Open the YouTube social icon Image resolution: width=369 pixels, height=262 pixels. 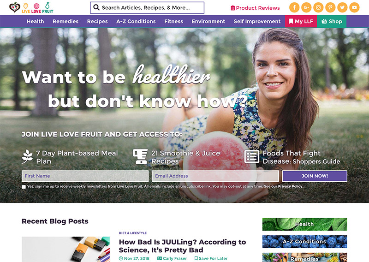[x=354, y=7]
